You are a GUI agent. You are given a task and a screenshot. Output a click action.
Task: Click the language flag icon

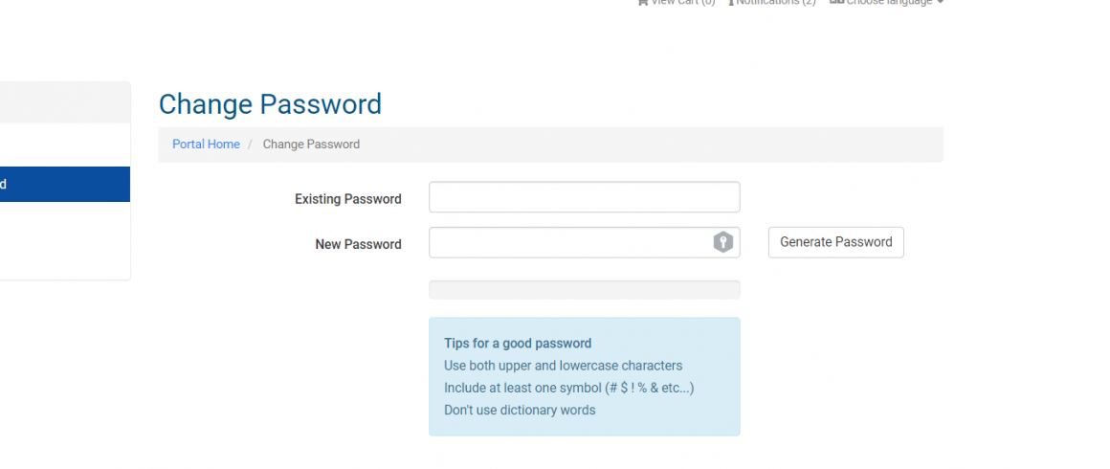(836, 2)
